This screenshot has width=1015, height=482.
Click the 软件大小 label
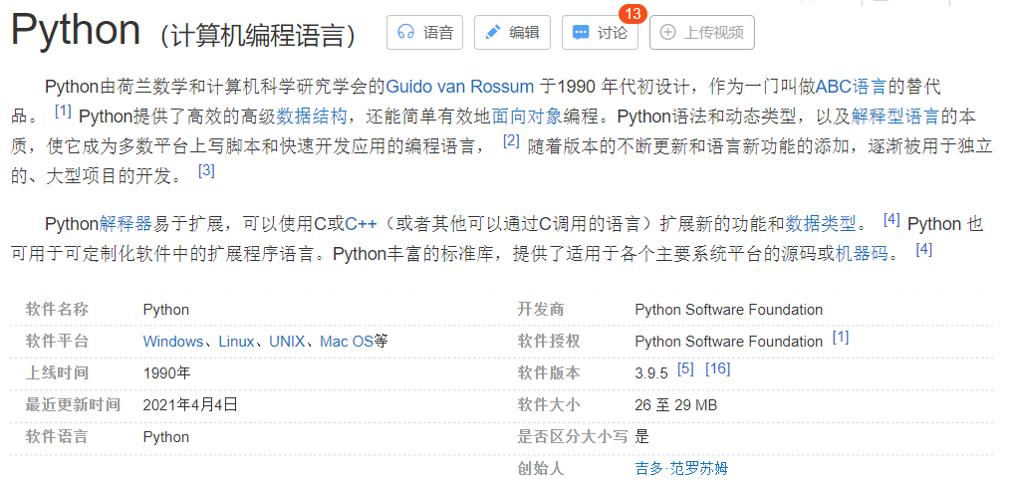click(548, 405)
